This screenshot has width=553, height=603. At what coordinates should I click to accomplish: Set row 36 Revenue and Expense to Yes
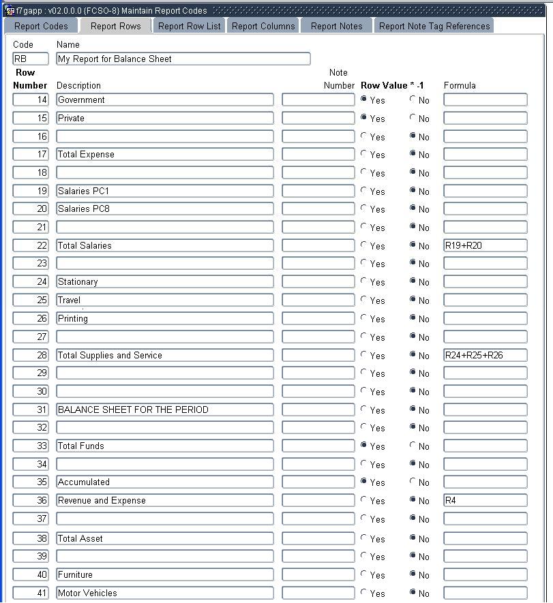[x=364, y=500]
